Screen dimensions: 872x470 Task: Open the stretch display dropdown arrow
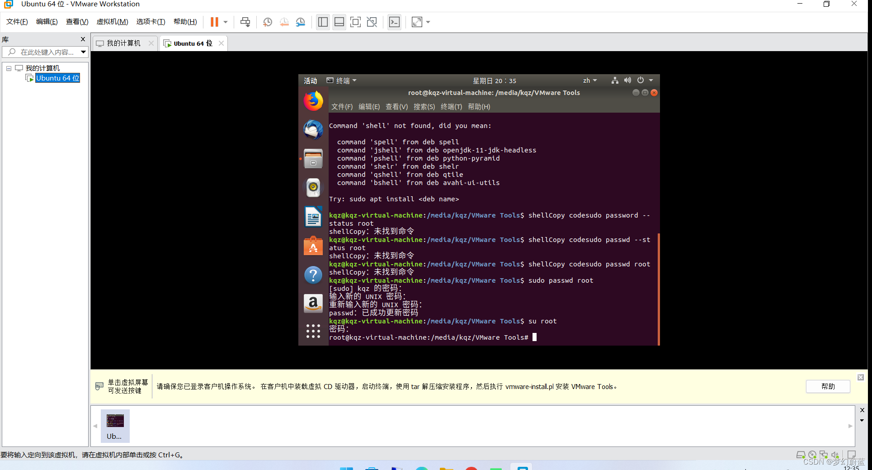[x=428, y=22]
